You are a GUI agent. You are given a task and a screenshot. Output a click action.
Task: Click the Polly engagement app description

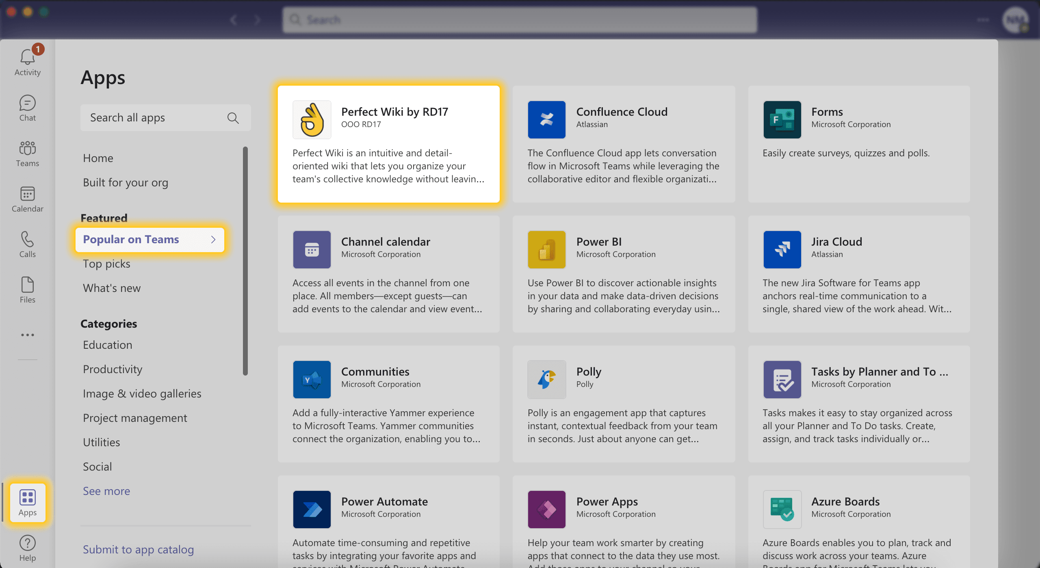(x=622, y=426)
